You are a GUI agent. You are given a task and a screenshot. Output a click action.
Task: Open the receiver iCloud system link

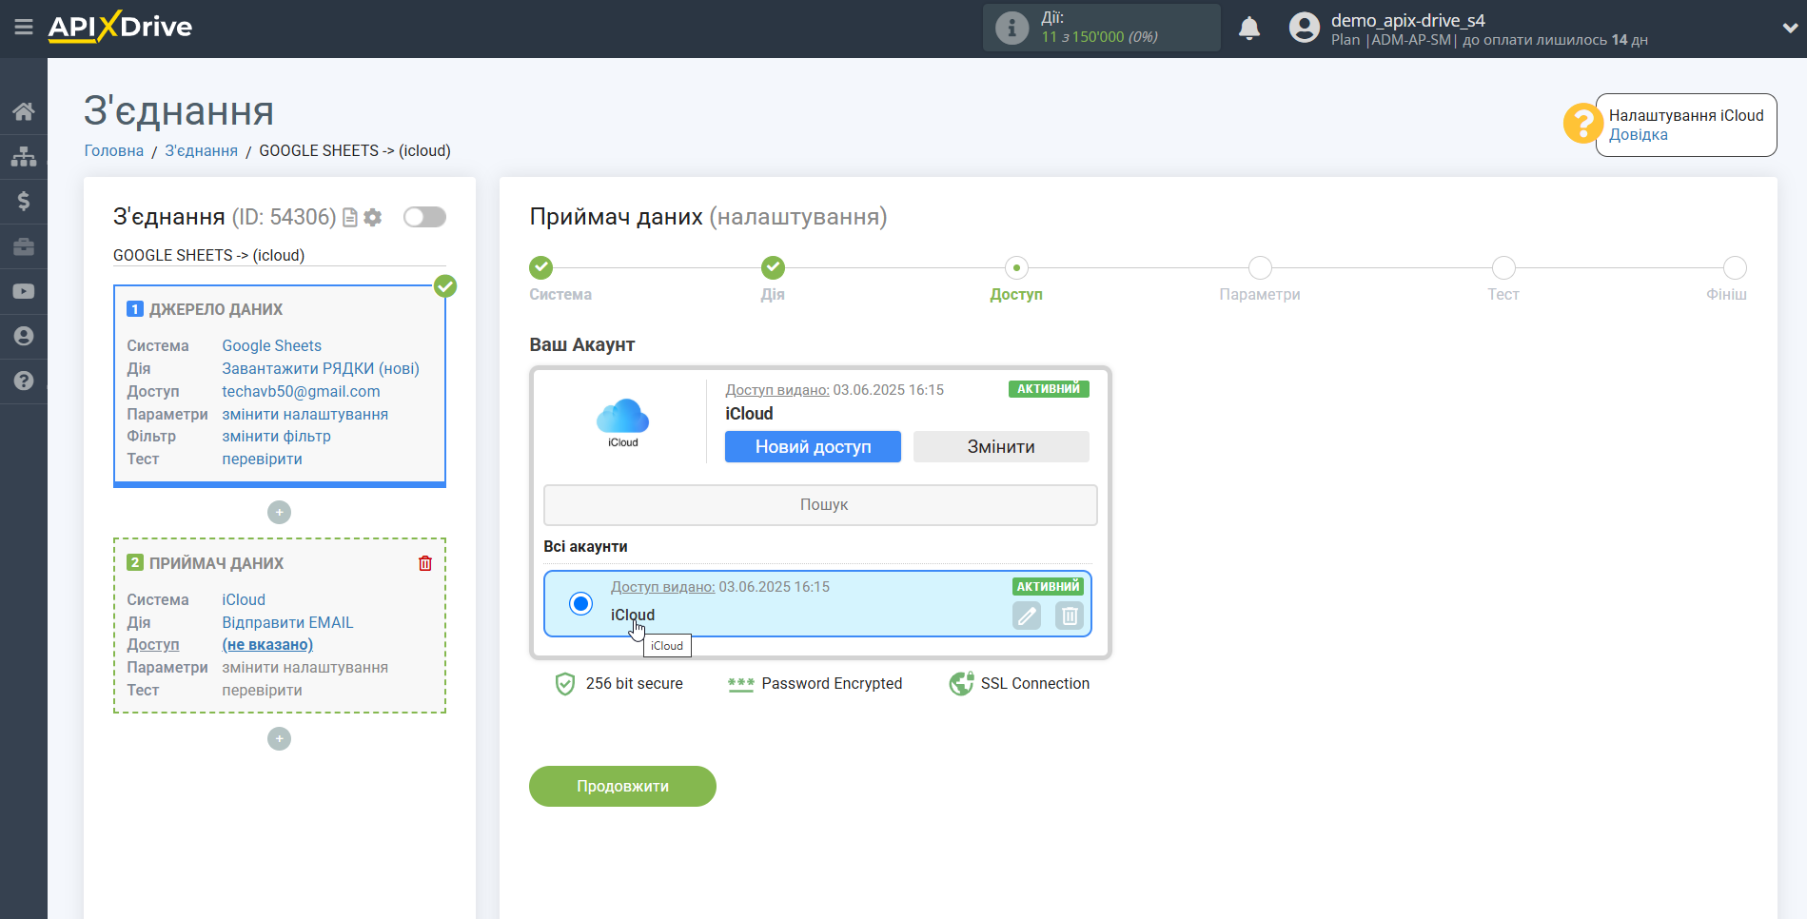pyautogui.click(x=244, y=600)
